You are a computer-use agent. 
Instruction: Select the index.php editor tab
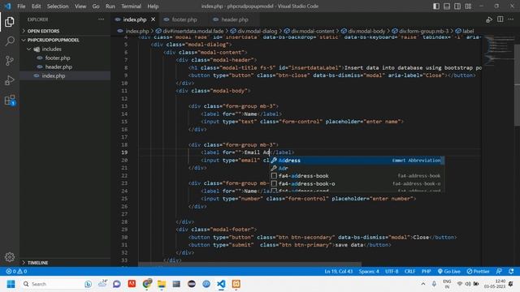(135, 19)
